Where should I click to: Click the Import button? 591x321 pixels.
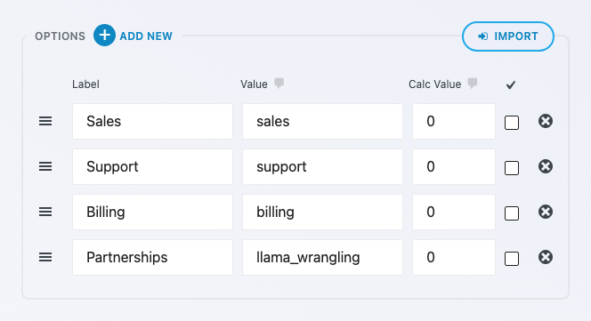pos(508,36)
